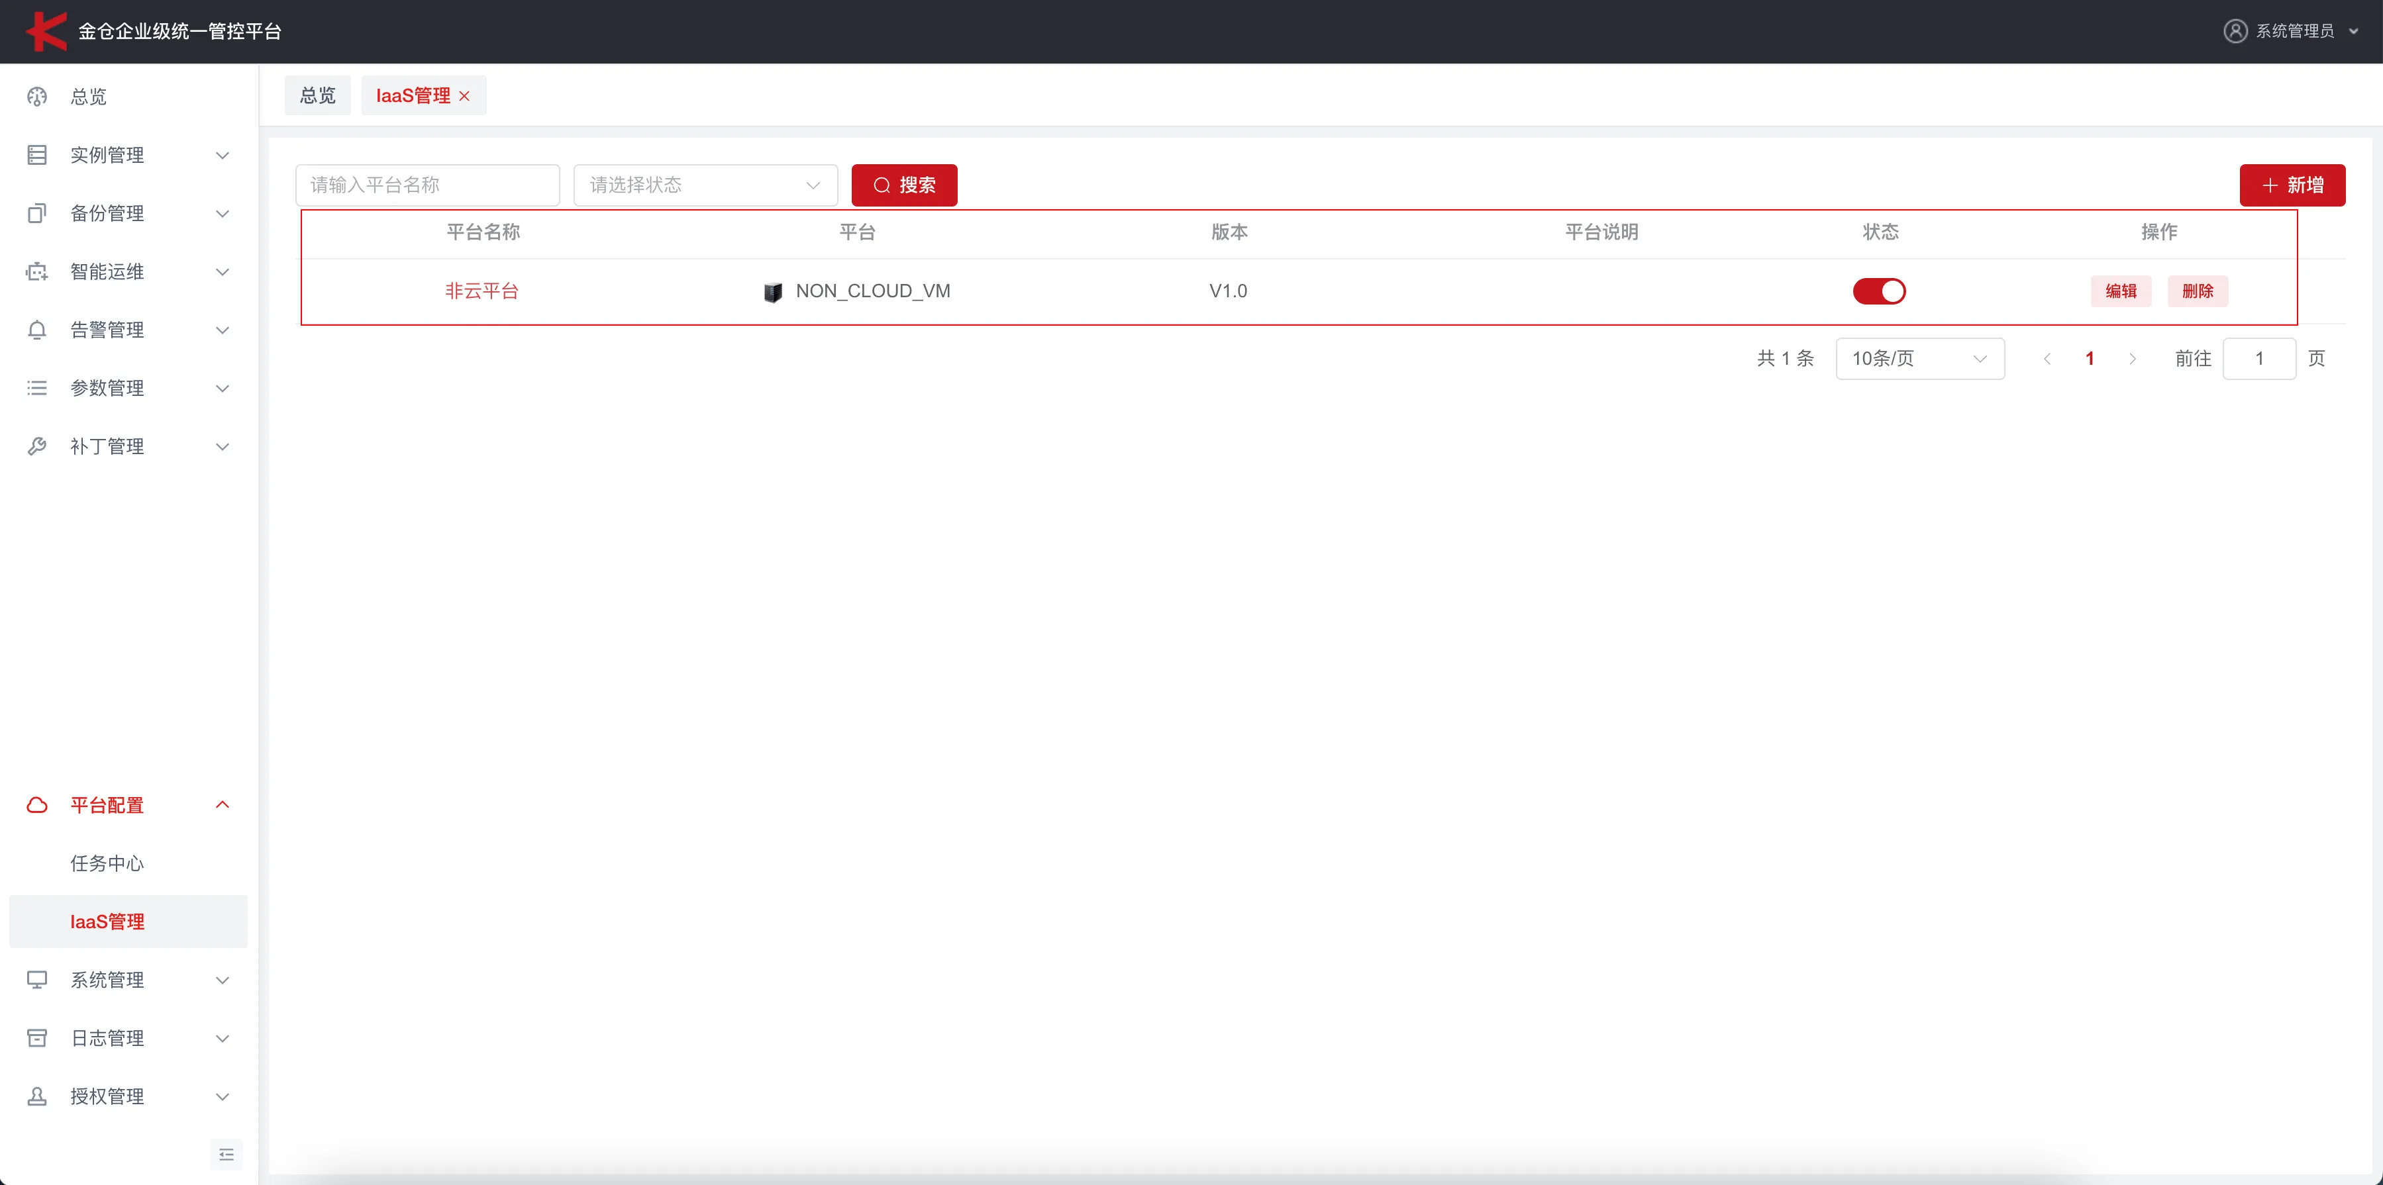This screenshot has height=1185, width=2383.
Task: Select the 实例管理 icon
Action: [37, 154]
